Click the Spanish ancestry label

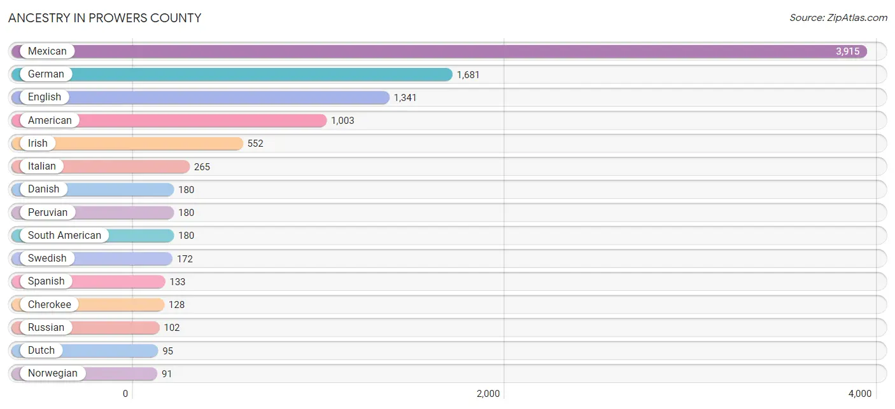click(46, 281)
